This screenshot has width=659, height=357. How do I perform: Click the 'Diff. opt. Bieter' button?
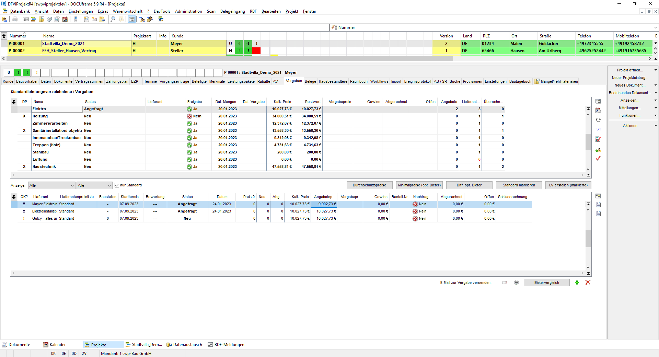pyautogui.click(x=469, y=185)
